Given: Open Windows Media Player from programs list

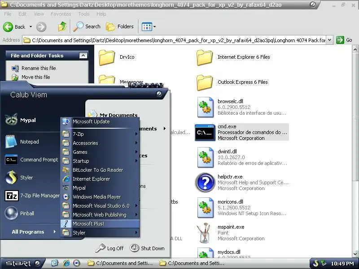Looking at the screenshot, I should coord(100,197).
